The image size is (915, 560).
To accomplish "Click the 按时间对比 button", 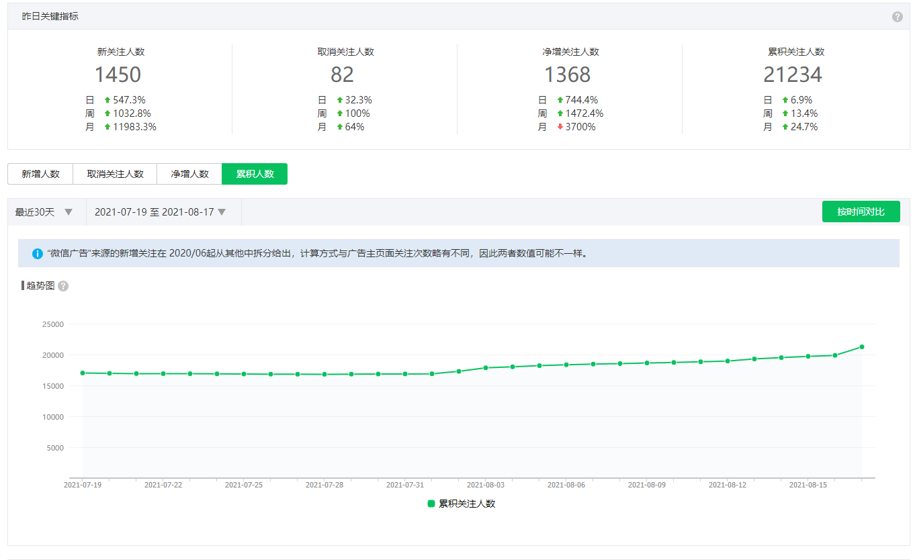I will click(x=861, y=212).
